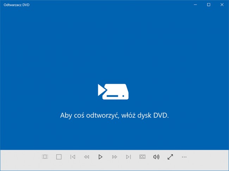Image resolution: width=229 pixels, height=171 pixels.
Task: Open the DVD menu icon in the control bar
Action: (45, 157)
